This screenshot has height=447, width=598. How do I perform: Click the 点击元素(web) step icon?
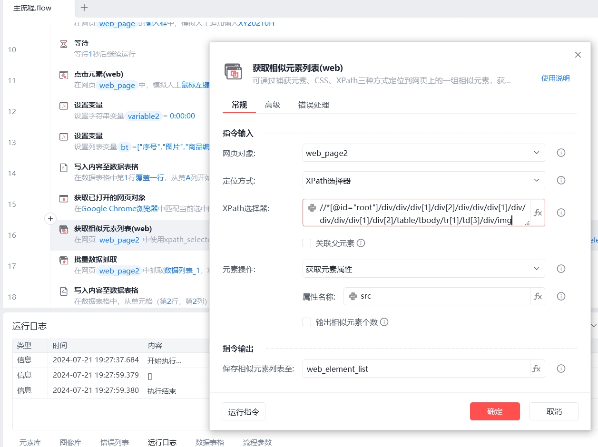[64, 75]
